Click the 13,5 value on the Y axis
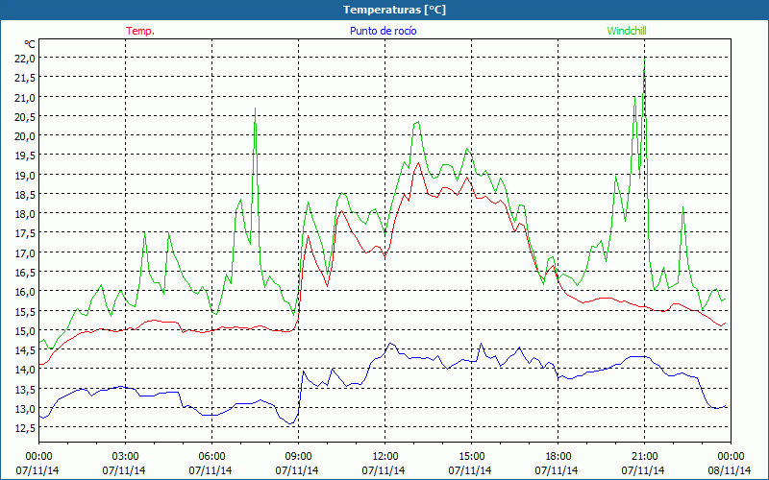 pos(26,390)
